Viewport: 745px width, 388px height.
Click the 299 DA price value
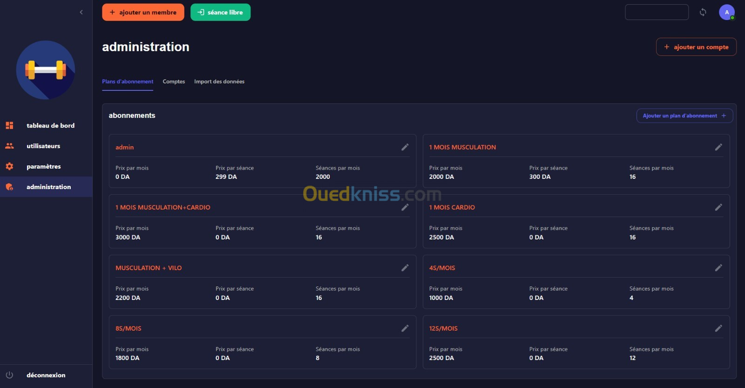click(x=226, y=177)
